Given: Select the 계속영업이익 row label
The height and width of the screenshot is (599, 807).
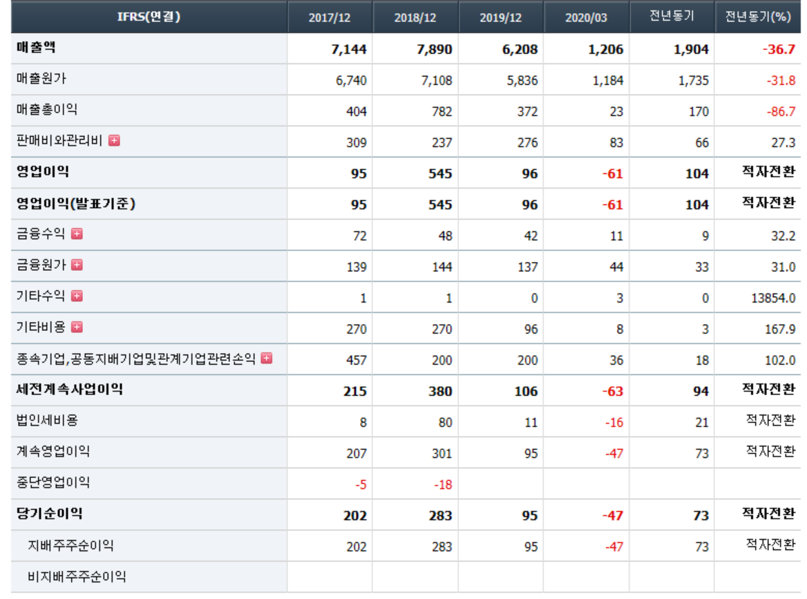Looking at the screenshot, I should (x=53, y=451).
